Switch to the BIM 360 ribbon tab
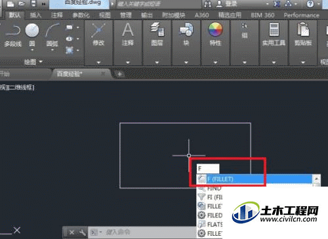The image size is (328, 239). tap(262, 15)
